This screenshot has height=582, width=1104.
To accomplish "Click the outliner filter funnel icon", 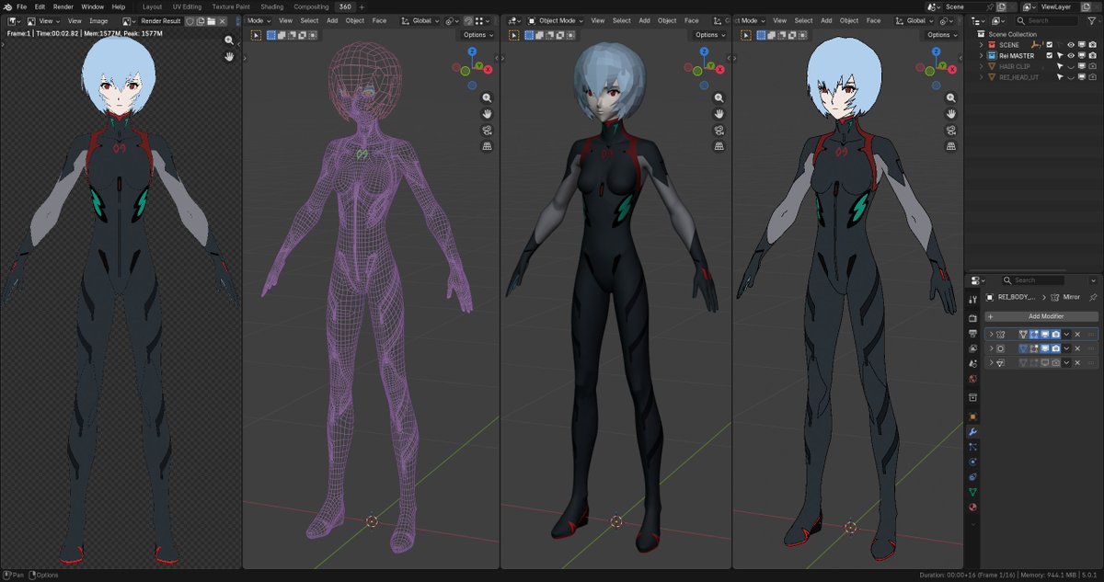I will point(1091,20).
